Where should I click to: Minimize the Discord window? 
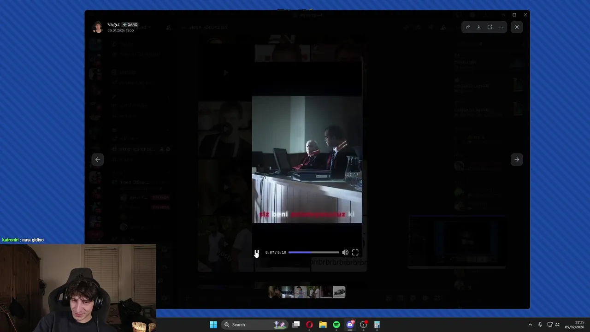tap(503, 15)
